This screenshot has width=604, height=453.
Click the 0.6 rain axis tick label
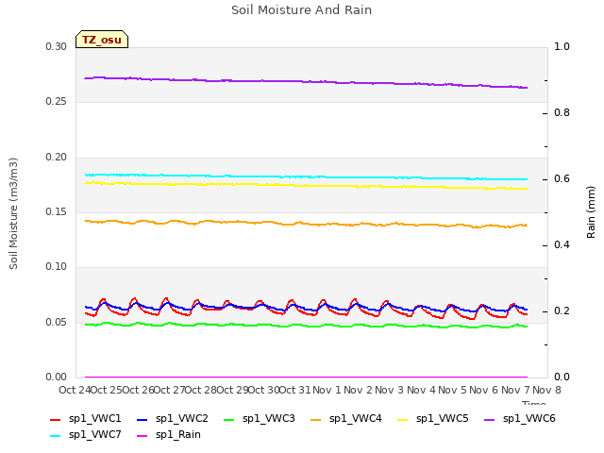(562, 179)
